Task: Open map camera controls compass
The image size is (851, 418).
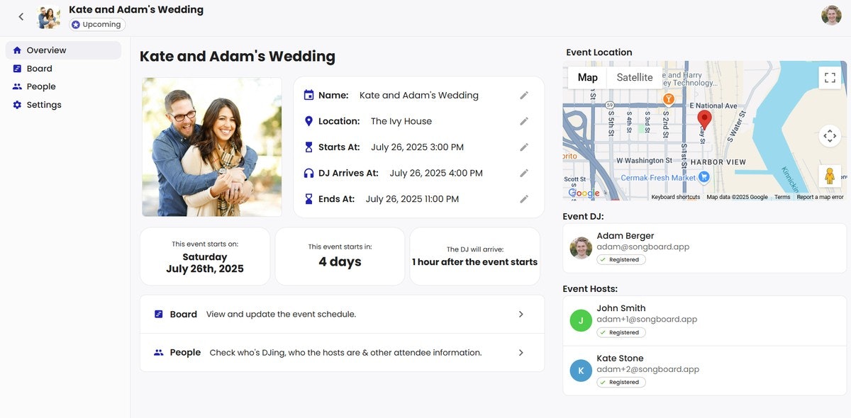Action: [830, 135]
